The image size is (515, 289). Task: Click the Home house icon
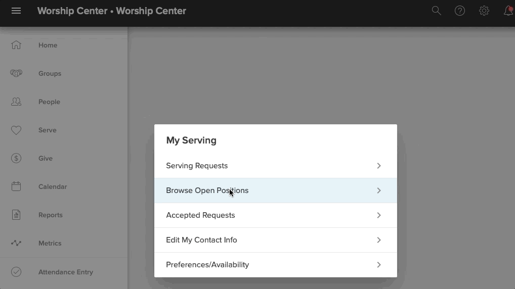click(16, 45)
